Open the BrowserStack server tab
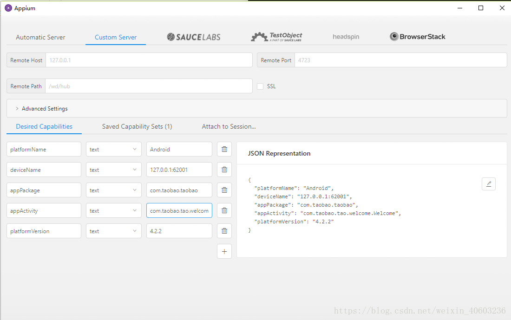Screen dimensions: 511x320 [x=418, y=37]
